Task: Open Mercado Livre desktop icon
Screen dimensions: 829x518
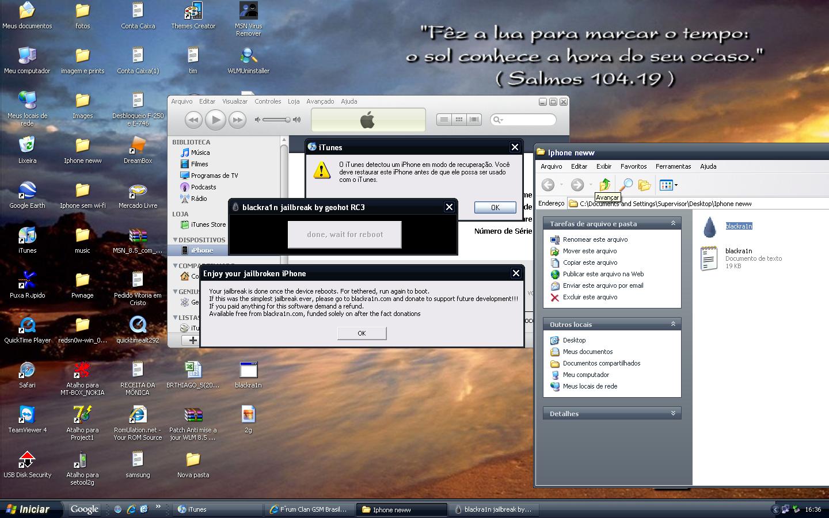Action: point(138,195)
